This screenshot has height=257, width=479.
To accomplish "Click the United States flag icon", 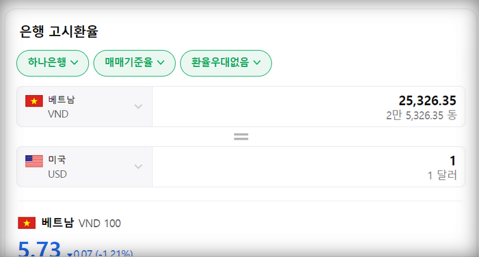I will point(34,161).
